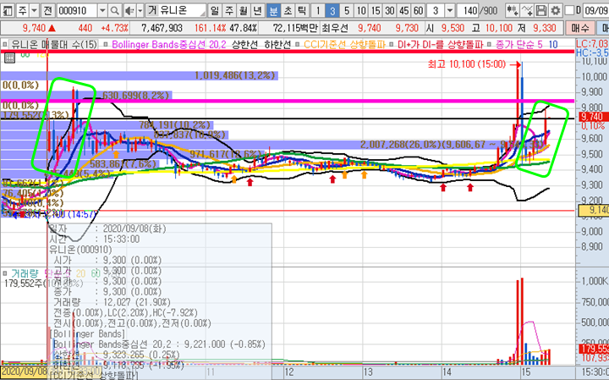Image resolution: width=609 pixels, height=380 pixels.
Task: Select the 3 minute interval button
Action: pos(332,10)
